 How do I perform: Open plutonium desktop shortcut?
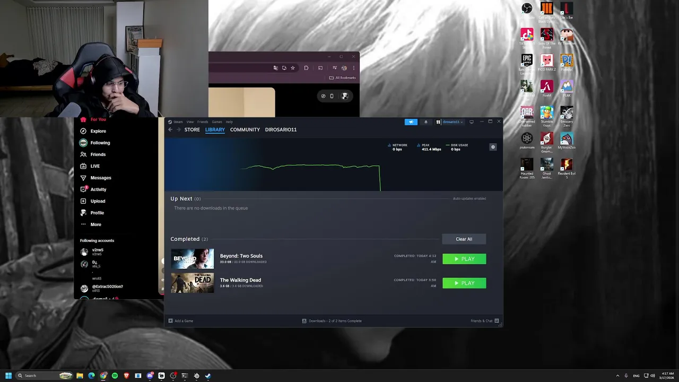tap(527, 141)
